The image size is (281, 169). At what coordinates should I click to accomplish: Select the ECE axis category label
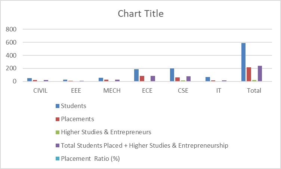(147, 90)
